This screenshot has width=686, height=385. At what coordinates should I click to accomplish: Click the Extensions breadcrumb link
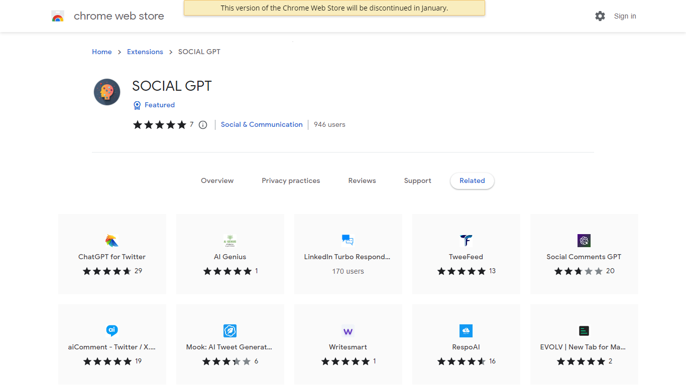[145, 52]
